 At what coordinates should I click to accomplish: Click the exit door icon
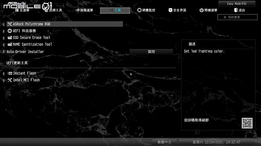point(236,10)
